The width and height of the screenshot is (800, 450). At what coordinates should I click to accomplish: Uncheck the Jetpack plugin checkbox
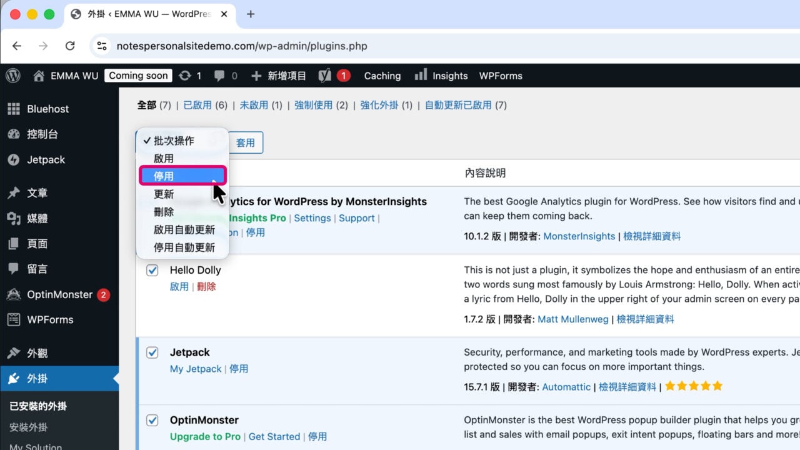pos(152,352)
